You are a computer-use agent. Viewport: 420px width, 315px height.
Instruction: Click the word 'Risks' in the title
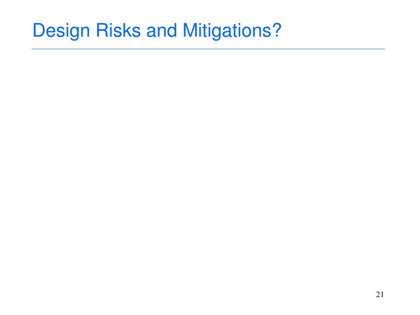[x=118, y=30]
